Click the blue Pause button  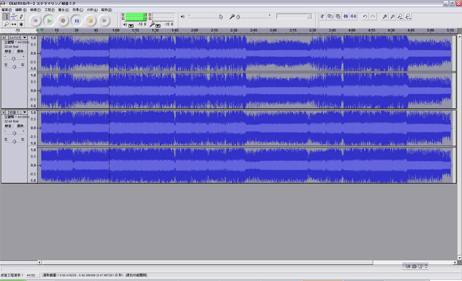(x=76, y=20)
